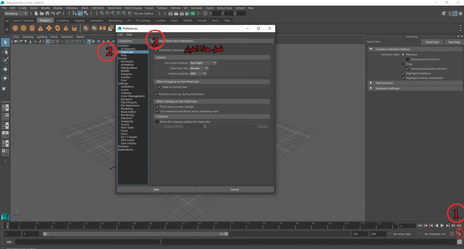The image size is (464, 249).
Task: Choose the Scale tool in toolbox
Action: pos(5,87)
